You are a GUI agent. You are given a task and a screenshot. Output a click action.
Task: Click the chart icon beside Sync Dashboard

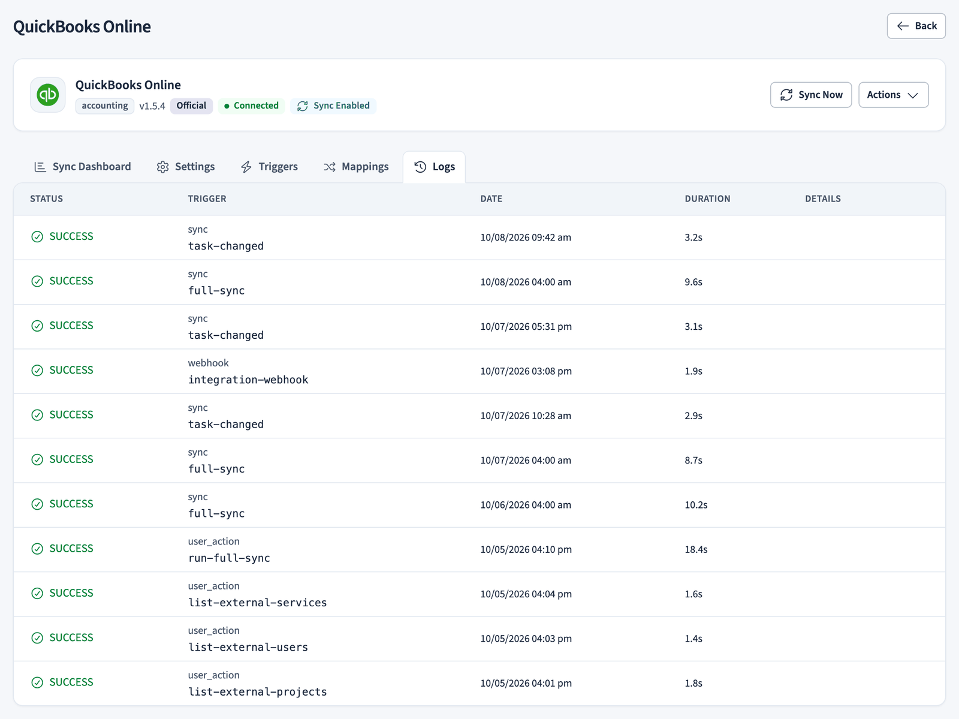click(40, 167)
